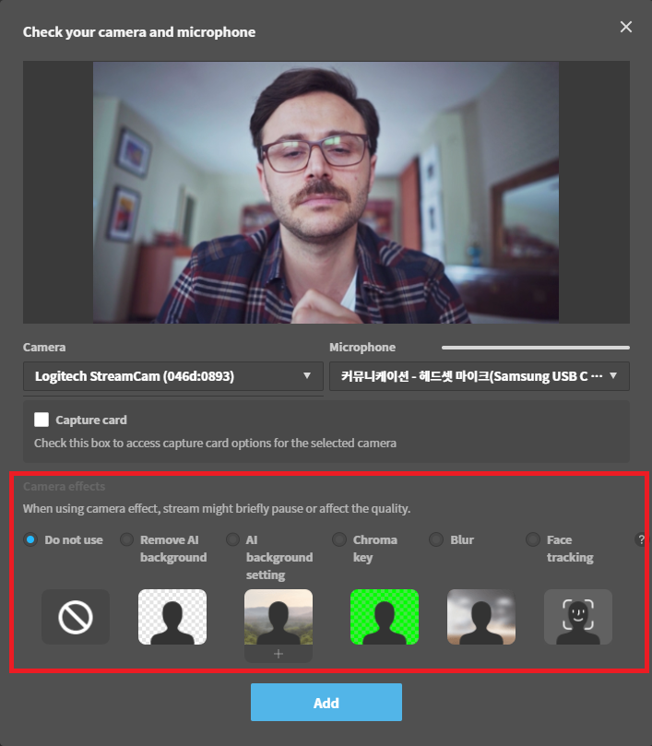The width and height of the screenshot is (652, 746).
Task: Click the microphone level bar
Action: pos(536,348)
